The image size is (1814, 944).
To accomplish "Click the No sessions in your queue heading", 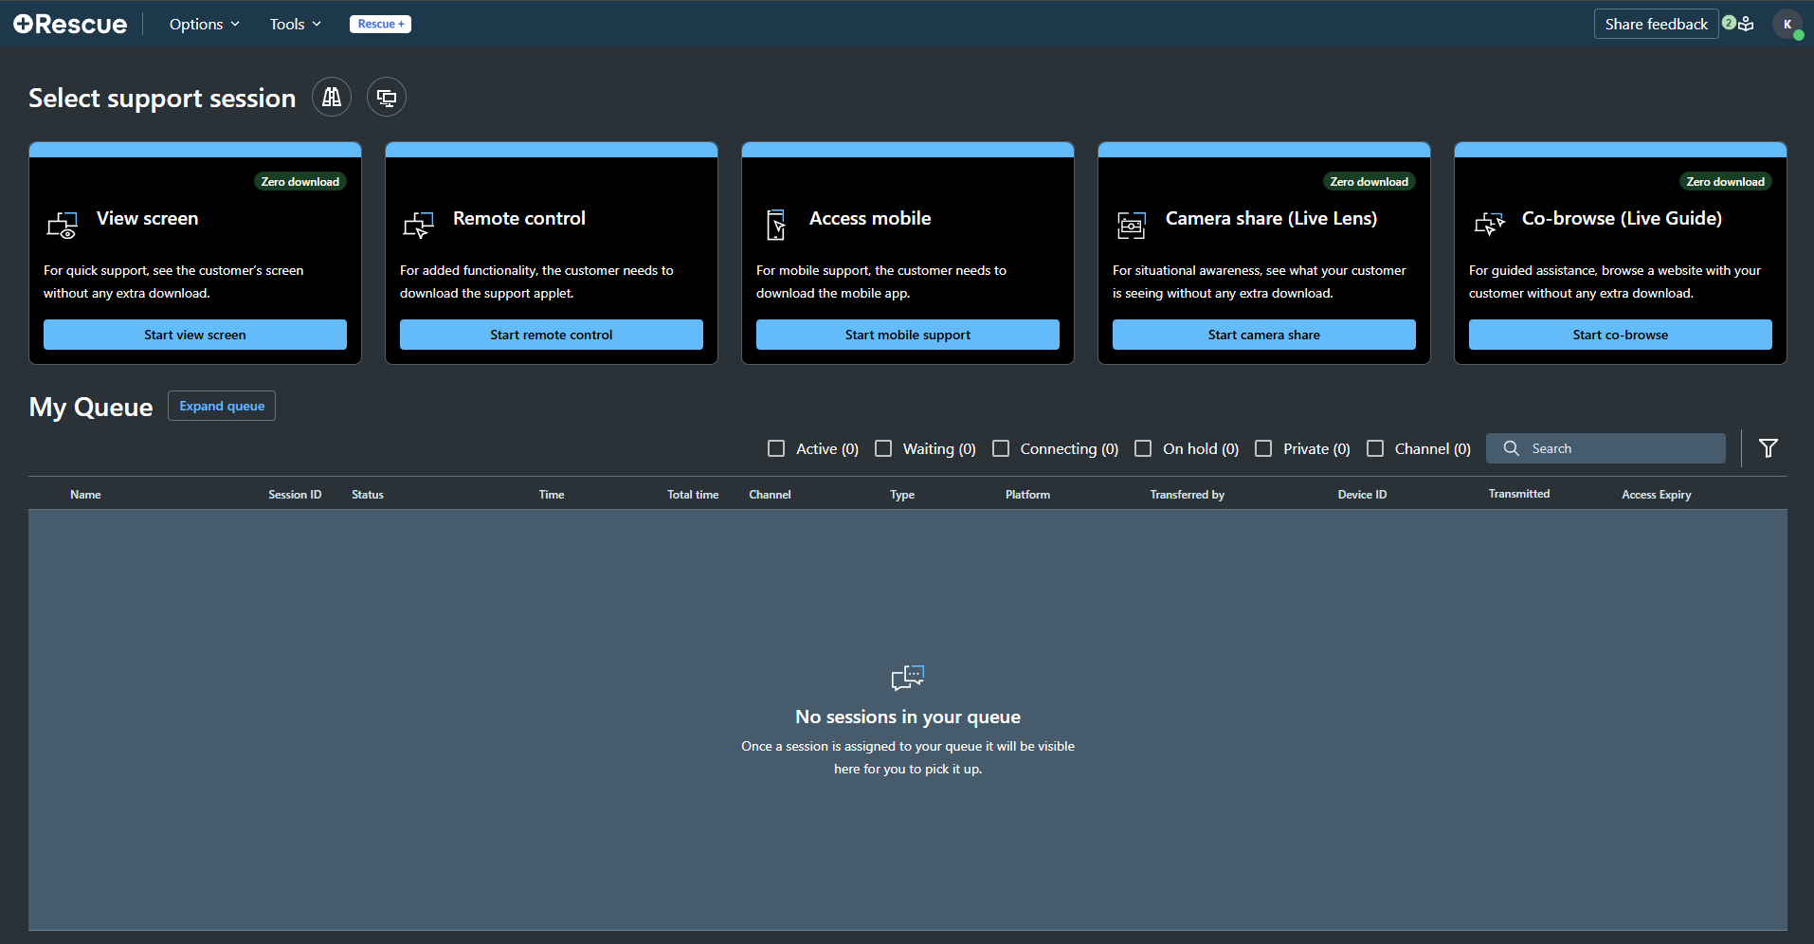I will (908, 717).
